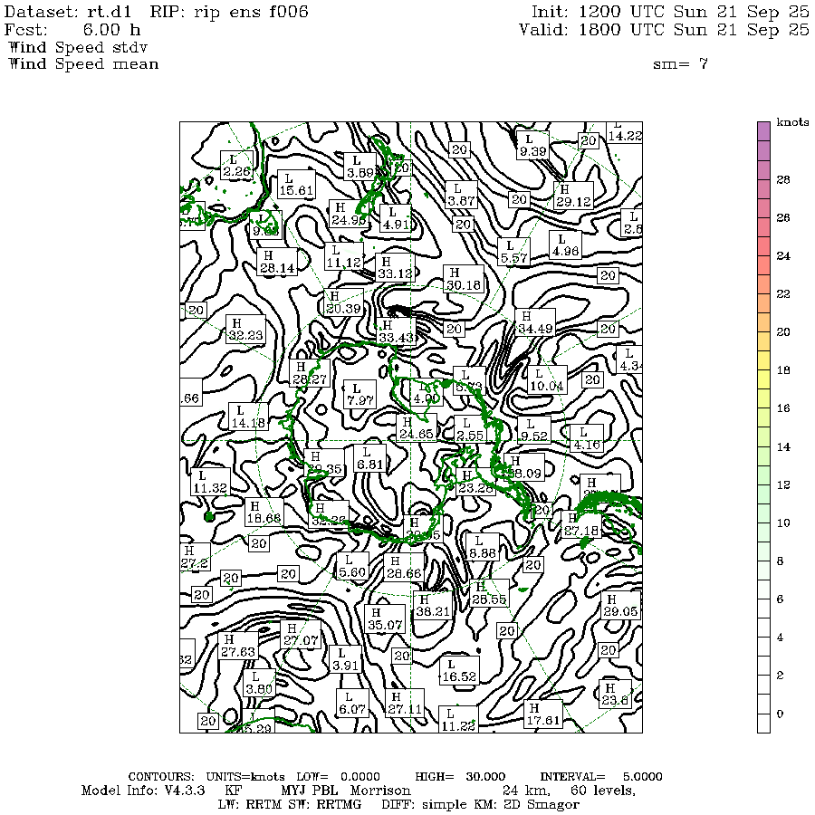The width and height of the screenshot is (815, 815).
Task: Click the 'L 6.07' low label
Action: pos(352,703)
